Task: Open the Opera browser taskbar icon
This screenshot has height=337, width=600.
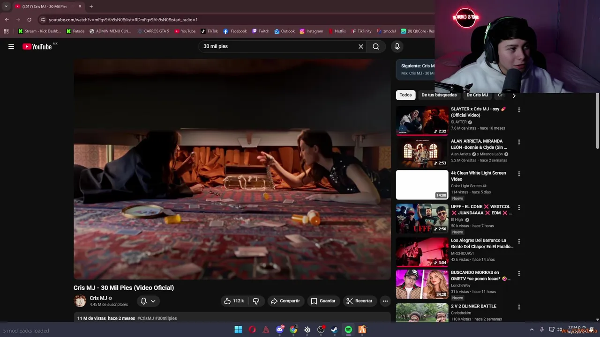Action: 252,330
